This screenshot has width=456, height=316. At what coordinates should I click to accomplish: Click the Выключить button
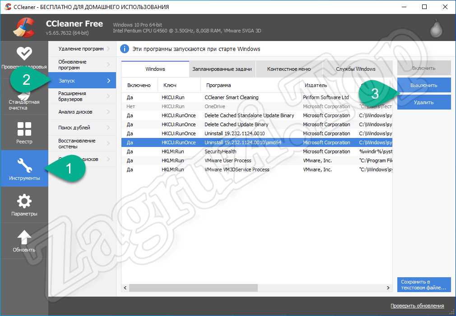[x=424, y=85]
